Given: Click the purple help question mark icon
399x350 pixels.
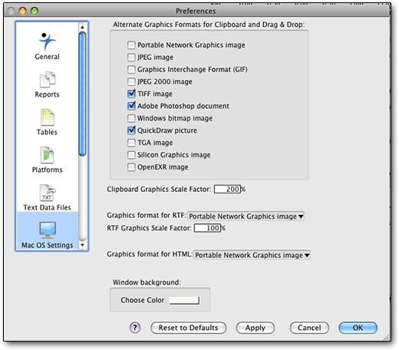Looking at the screenshot, I should [x=135, y=327].
